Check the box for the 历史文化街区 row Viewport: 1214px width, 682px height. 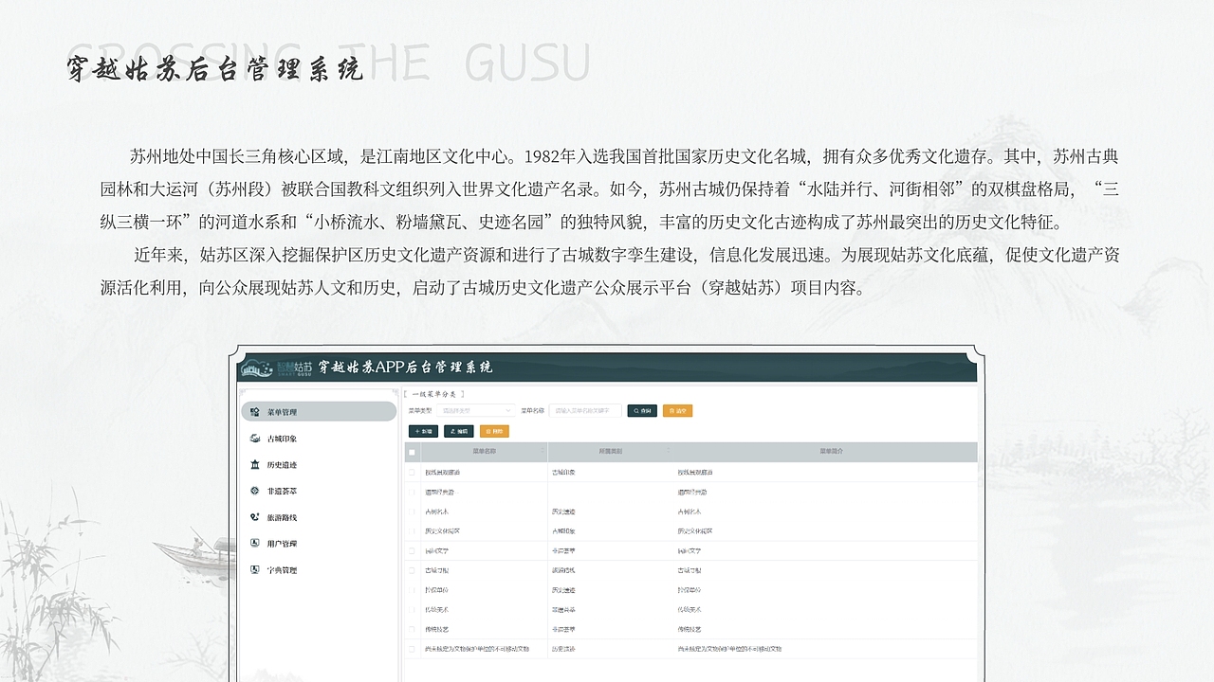pyautogui.click(x=412, y=531)
